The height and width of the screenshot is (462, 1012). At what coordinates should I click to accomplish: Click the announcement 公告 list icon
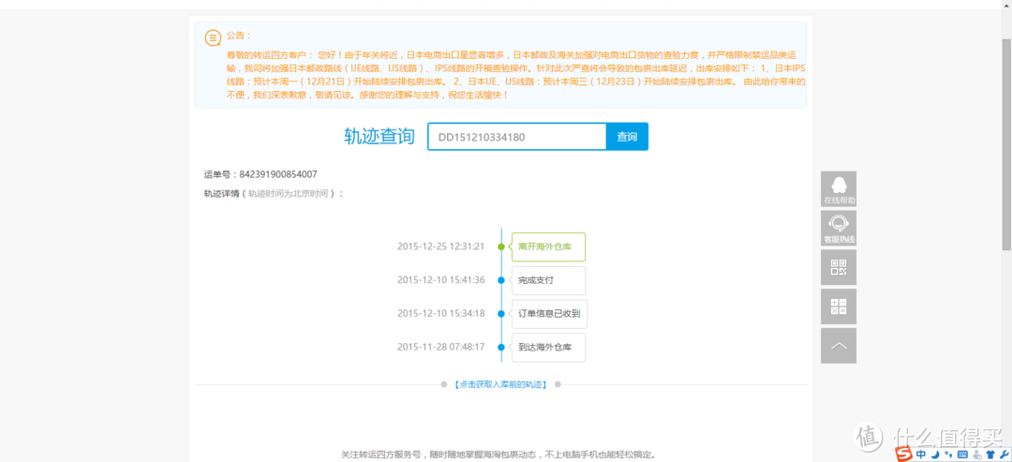(x=213, y=37)
